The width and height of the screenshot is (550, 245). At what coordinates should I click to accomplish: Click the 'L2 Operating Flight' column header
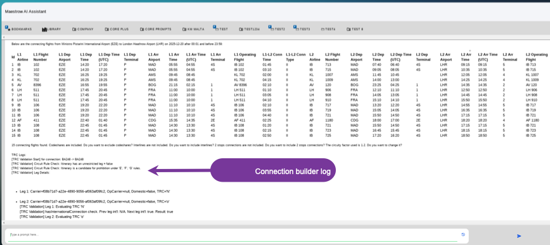pos(537,57)
